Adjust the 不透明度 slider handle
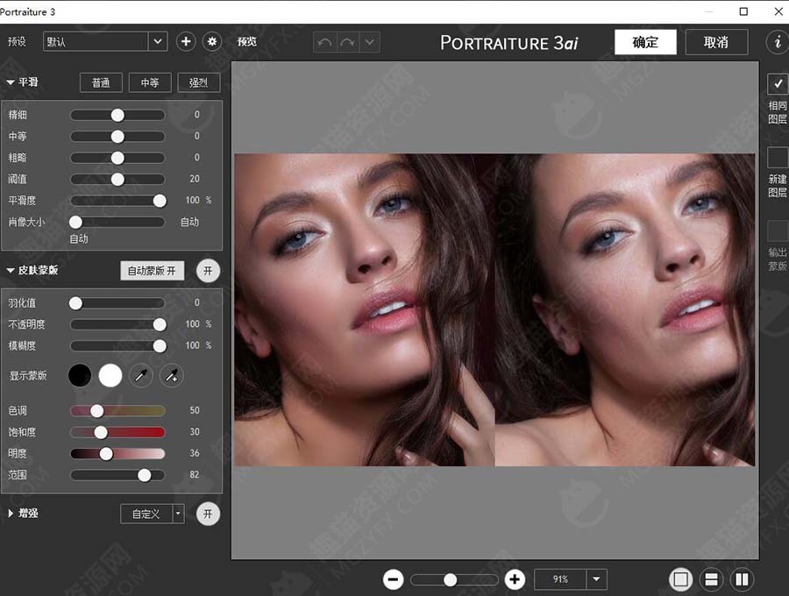 (x=160, y=324)
